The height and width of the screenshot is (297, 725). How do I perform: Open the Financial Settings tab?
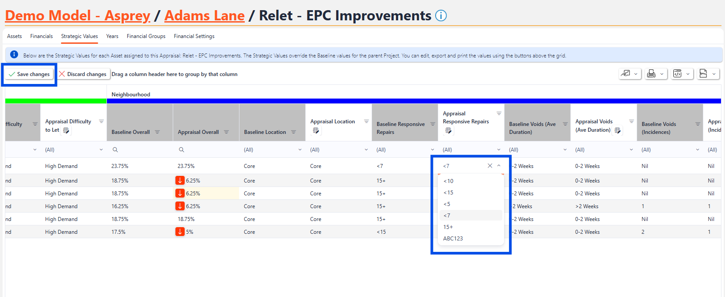(x=194, y=36)
